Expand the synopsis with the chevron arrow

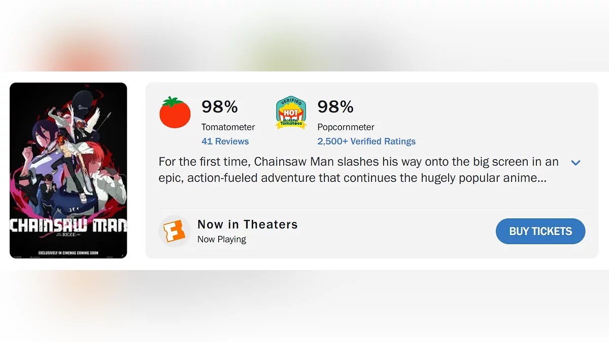click(x=576, y=163)
